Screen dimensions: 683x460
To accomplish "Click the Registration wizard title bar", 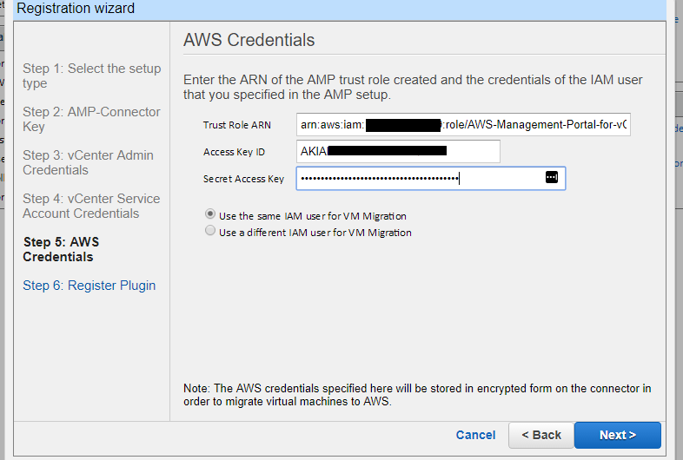I will point(339,10).
